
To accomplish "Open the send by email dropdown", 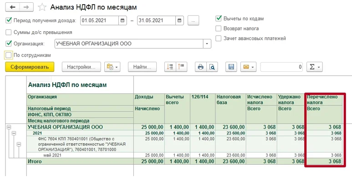I will tap(248, 67).
